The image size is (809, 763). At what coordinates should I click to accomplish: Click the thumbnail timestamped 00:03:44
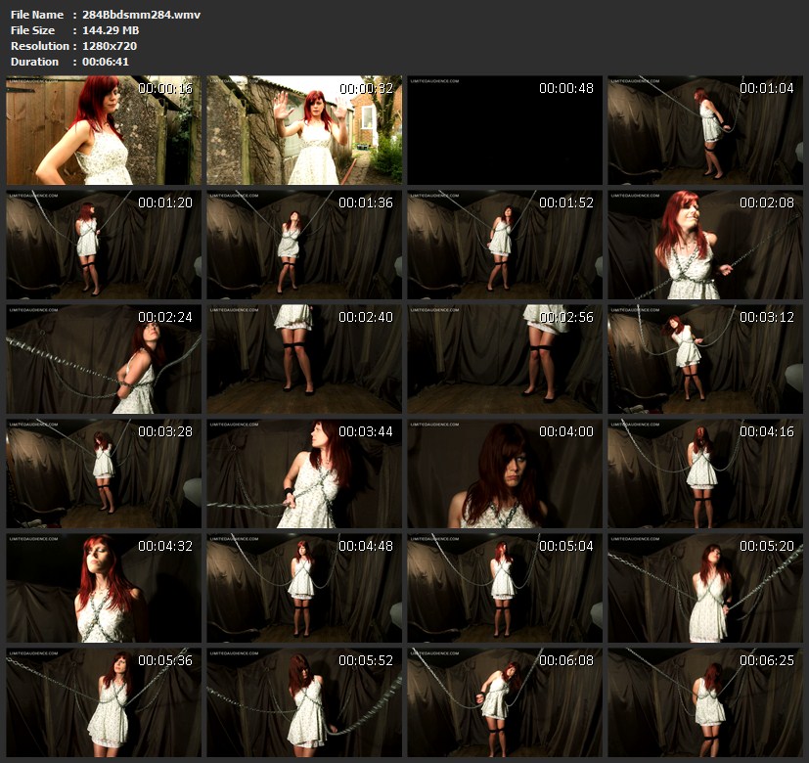(304, 473)
